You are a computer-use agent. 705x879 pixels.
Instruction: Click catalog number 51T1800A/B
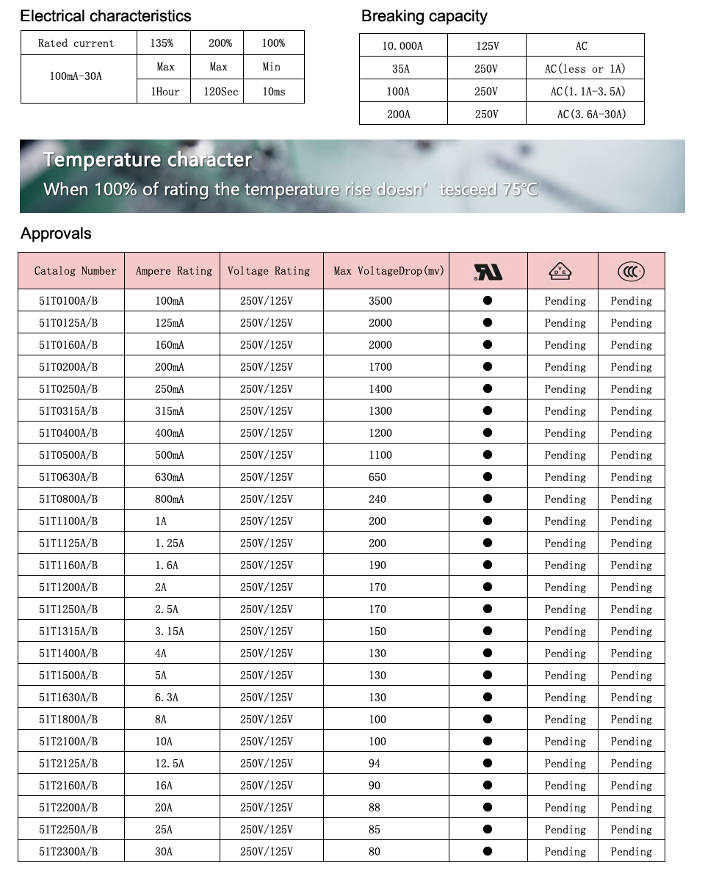pyautogui.click(x=68, y=719)
